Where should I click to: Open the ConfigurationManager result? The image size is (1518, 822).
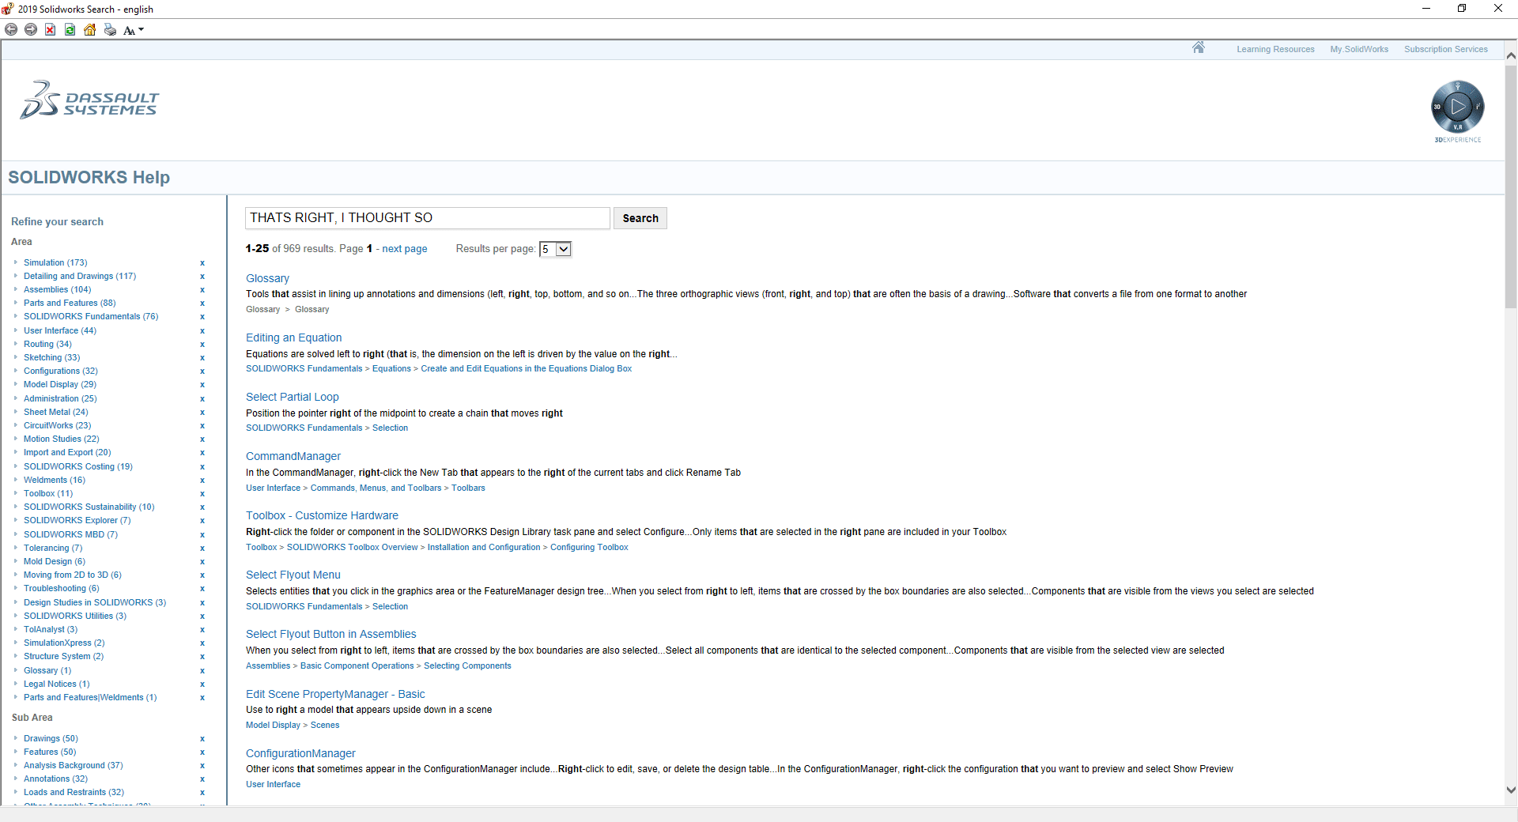pyautogui.click(x=300, y=753)
